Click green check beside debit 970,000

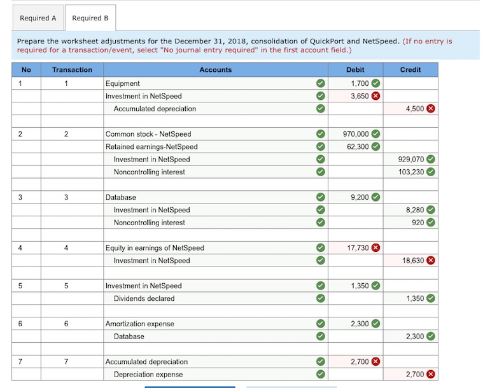tap(375, 134)
